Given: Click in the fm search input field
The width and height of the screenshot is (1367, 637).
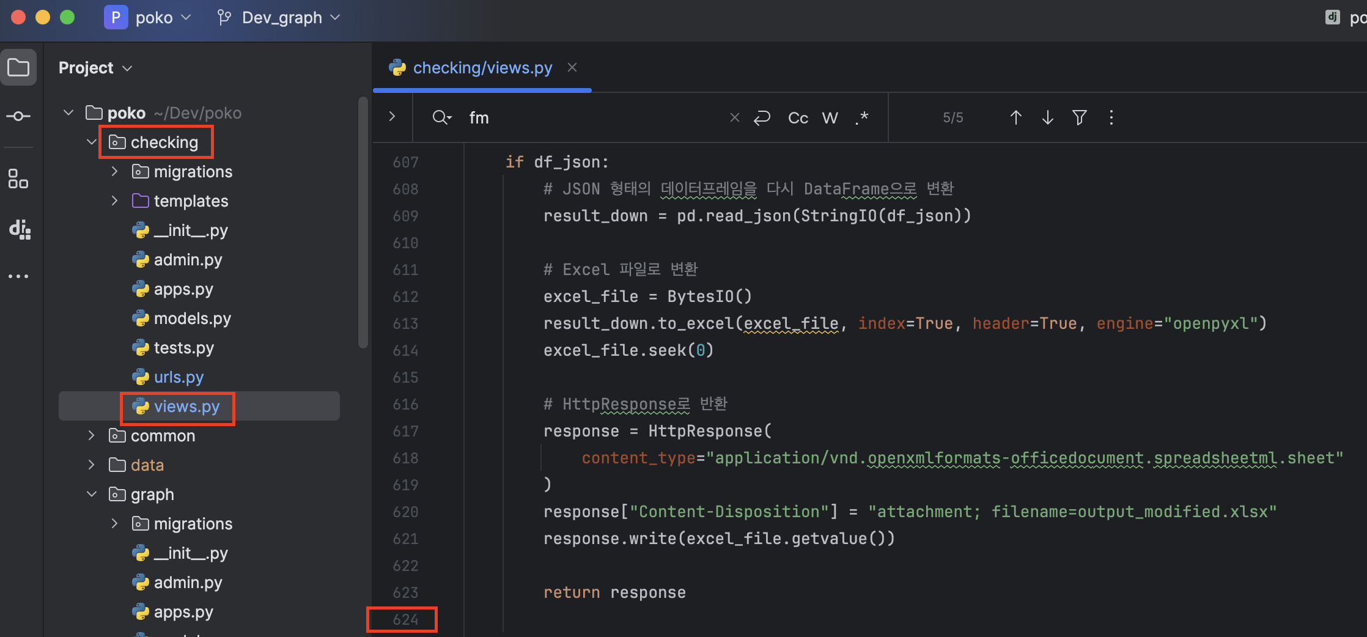Looking at the screenshot, I should 593,117.
